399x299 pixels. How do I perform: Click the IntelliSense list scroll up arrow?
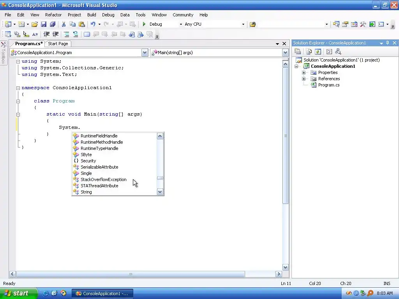coord(160,136)
